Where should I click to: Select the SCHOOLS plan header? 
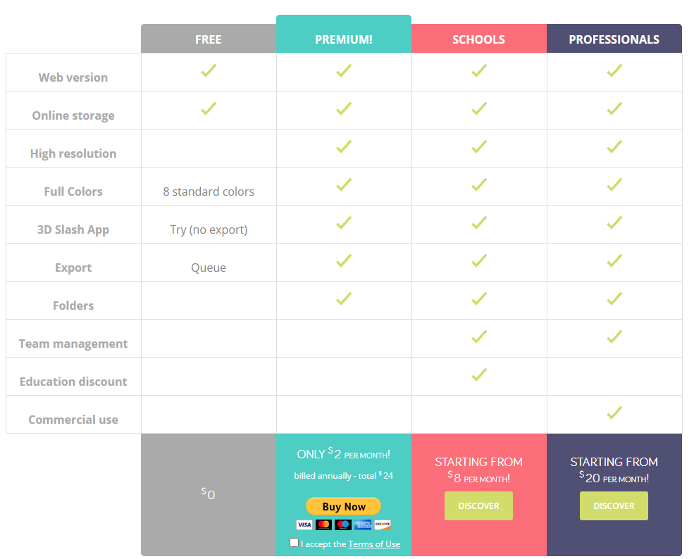click(x=479, y=39)
